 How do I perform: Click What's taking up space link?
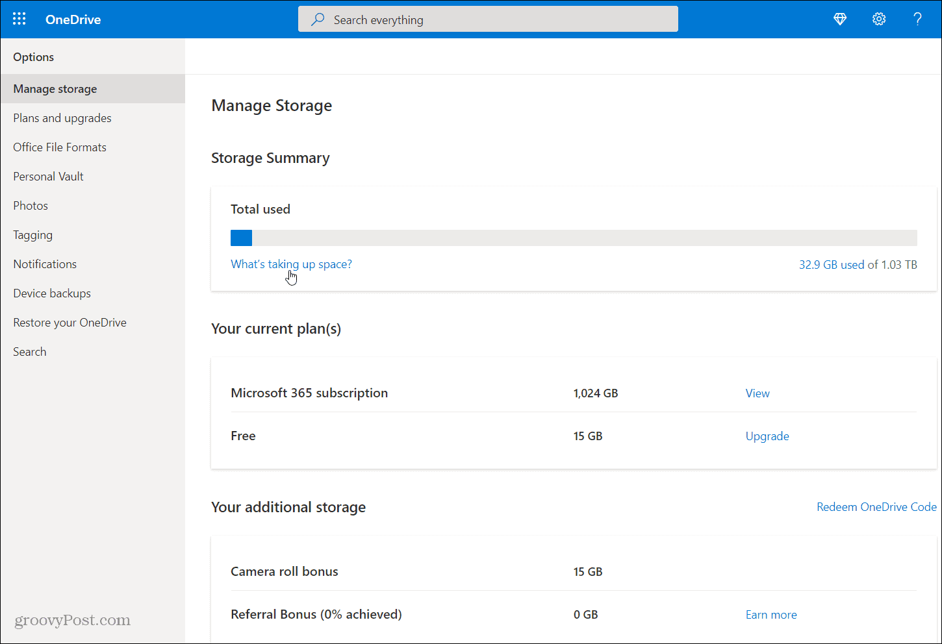291,264
